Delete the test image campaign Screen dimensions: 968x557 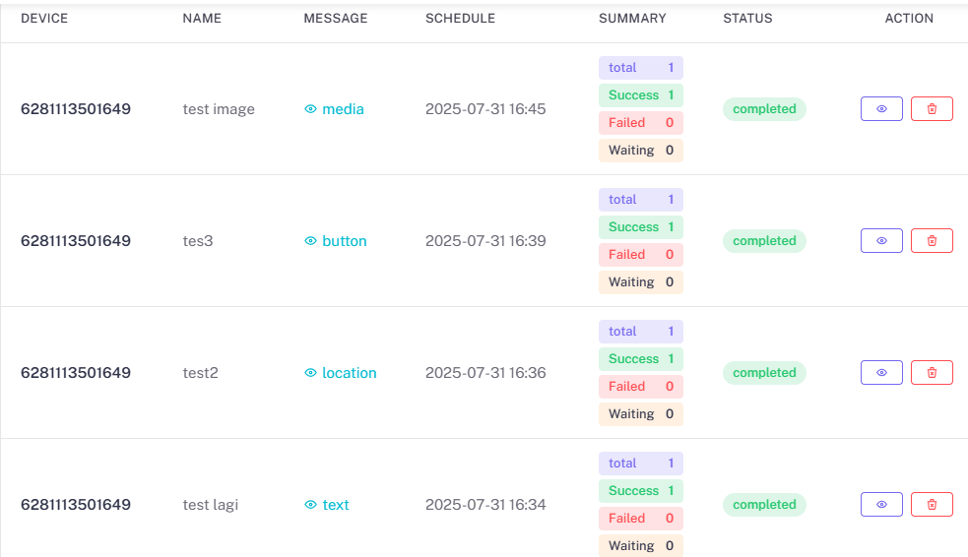click(932, 109)
